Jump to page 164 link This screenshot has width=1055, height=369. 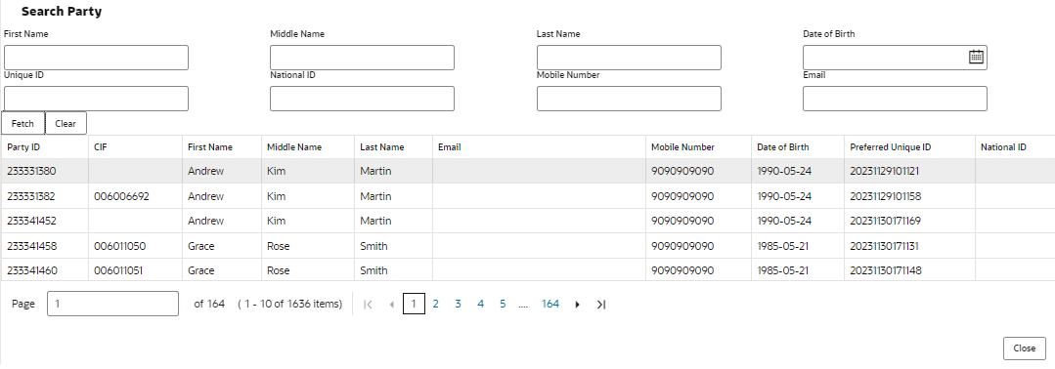550,305
